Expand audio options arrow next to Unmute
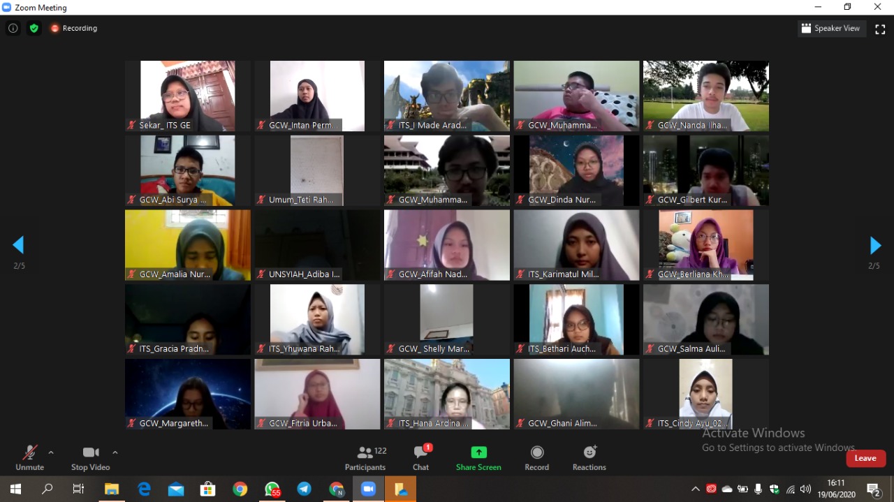The height and width of the screenshot is (502, 894). [51, 452]
